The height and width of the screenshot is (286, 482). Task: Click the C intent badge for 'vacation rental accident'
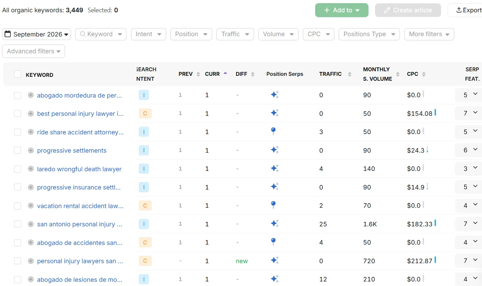point(145,206)
